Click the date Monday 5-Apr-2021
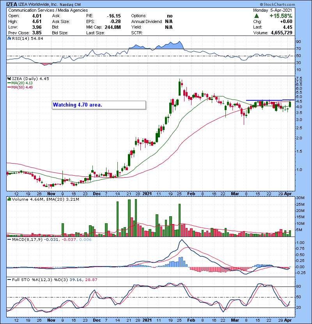Screen dimensions: 312x324 [273, 10]
